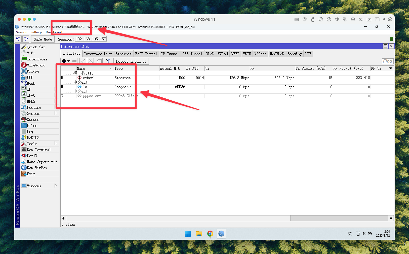The image size is (409, 254).
Task: Open the add-interface dropdown arrow
Action: tap(69, 61)
